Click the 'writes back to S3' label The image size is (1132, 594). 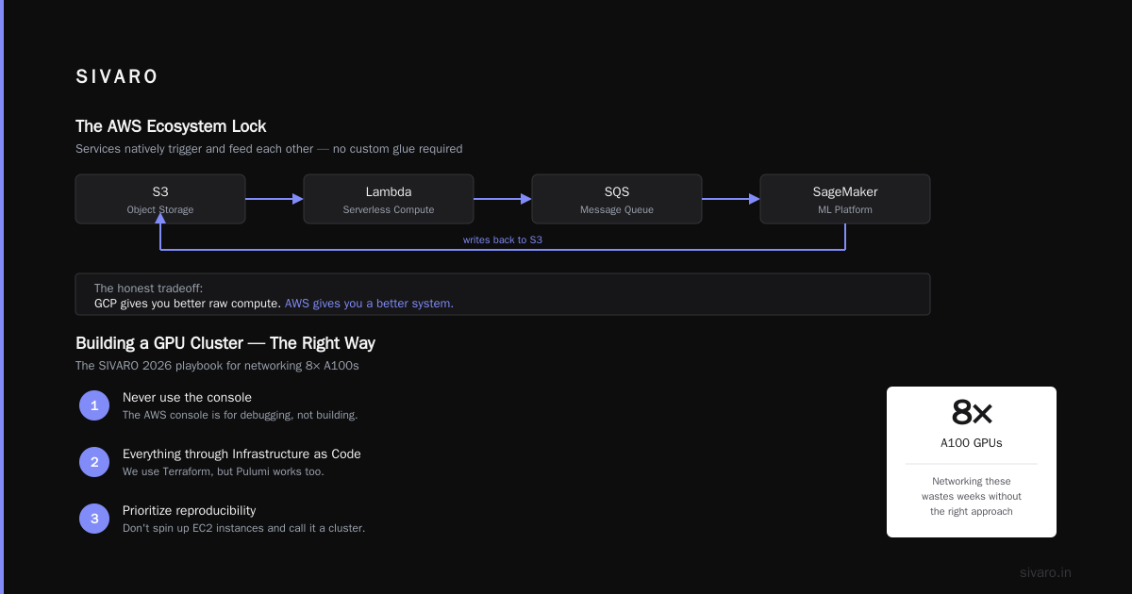[x=503, y=239]
